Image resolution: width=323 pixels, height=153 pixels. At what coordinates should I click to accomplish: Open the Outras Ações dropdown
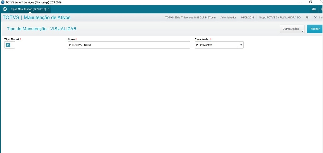[292, 29]
